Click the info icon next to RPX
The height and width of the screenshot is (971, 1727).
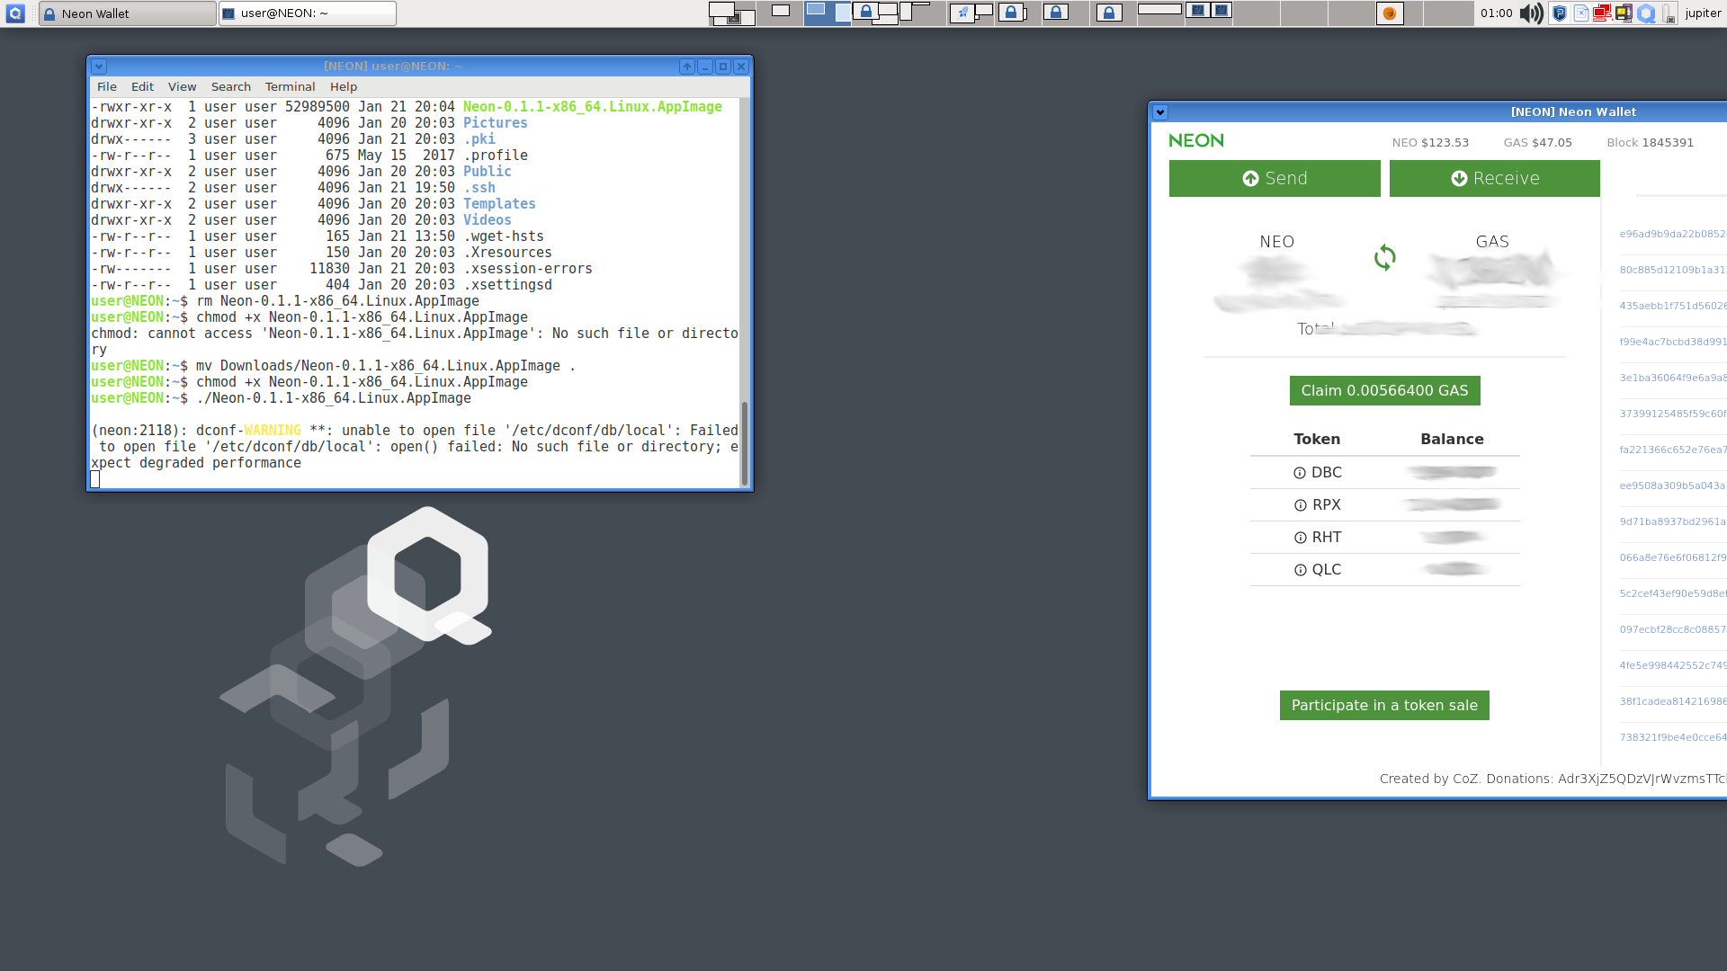[1300, 505]
